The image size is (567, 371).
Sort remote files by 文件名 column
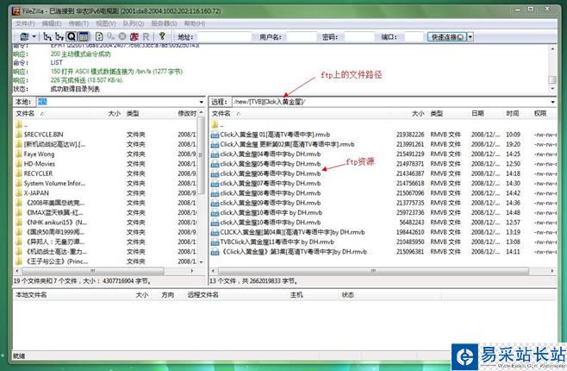point(221,114)
